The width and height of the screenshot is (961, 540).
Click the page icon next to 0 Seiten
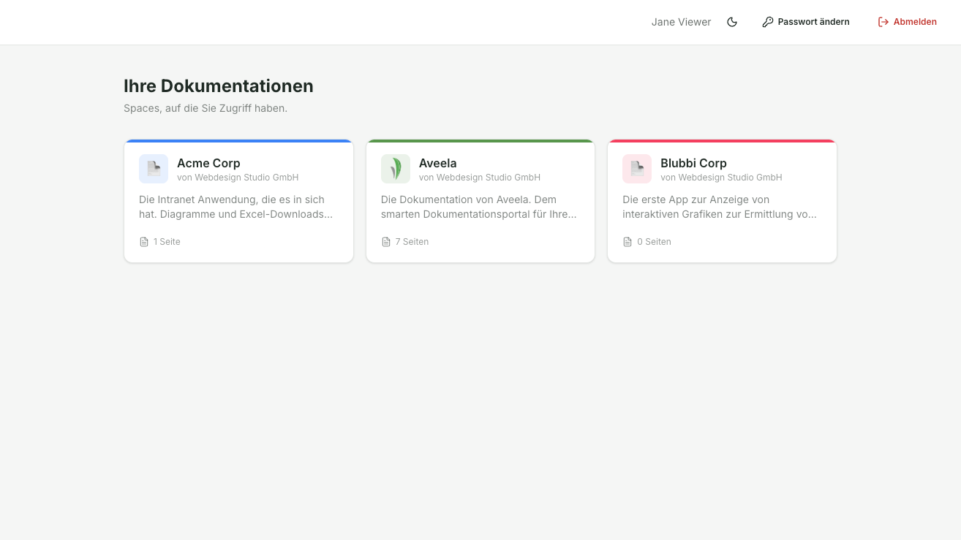628,242
